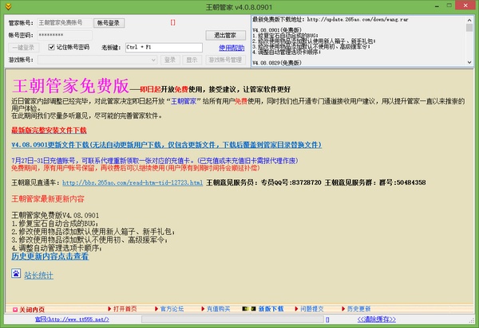Select the 问题提交 bottom tab

pos(315,309)
